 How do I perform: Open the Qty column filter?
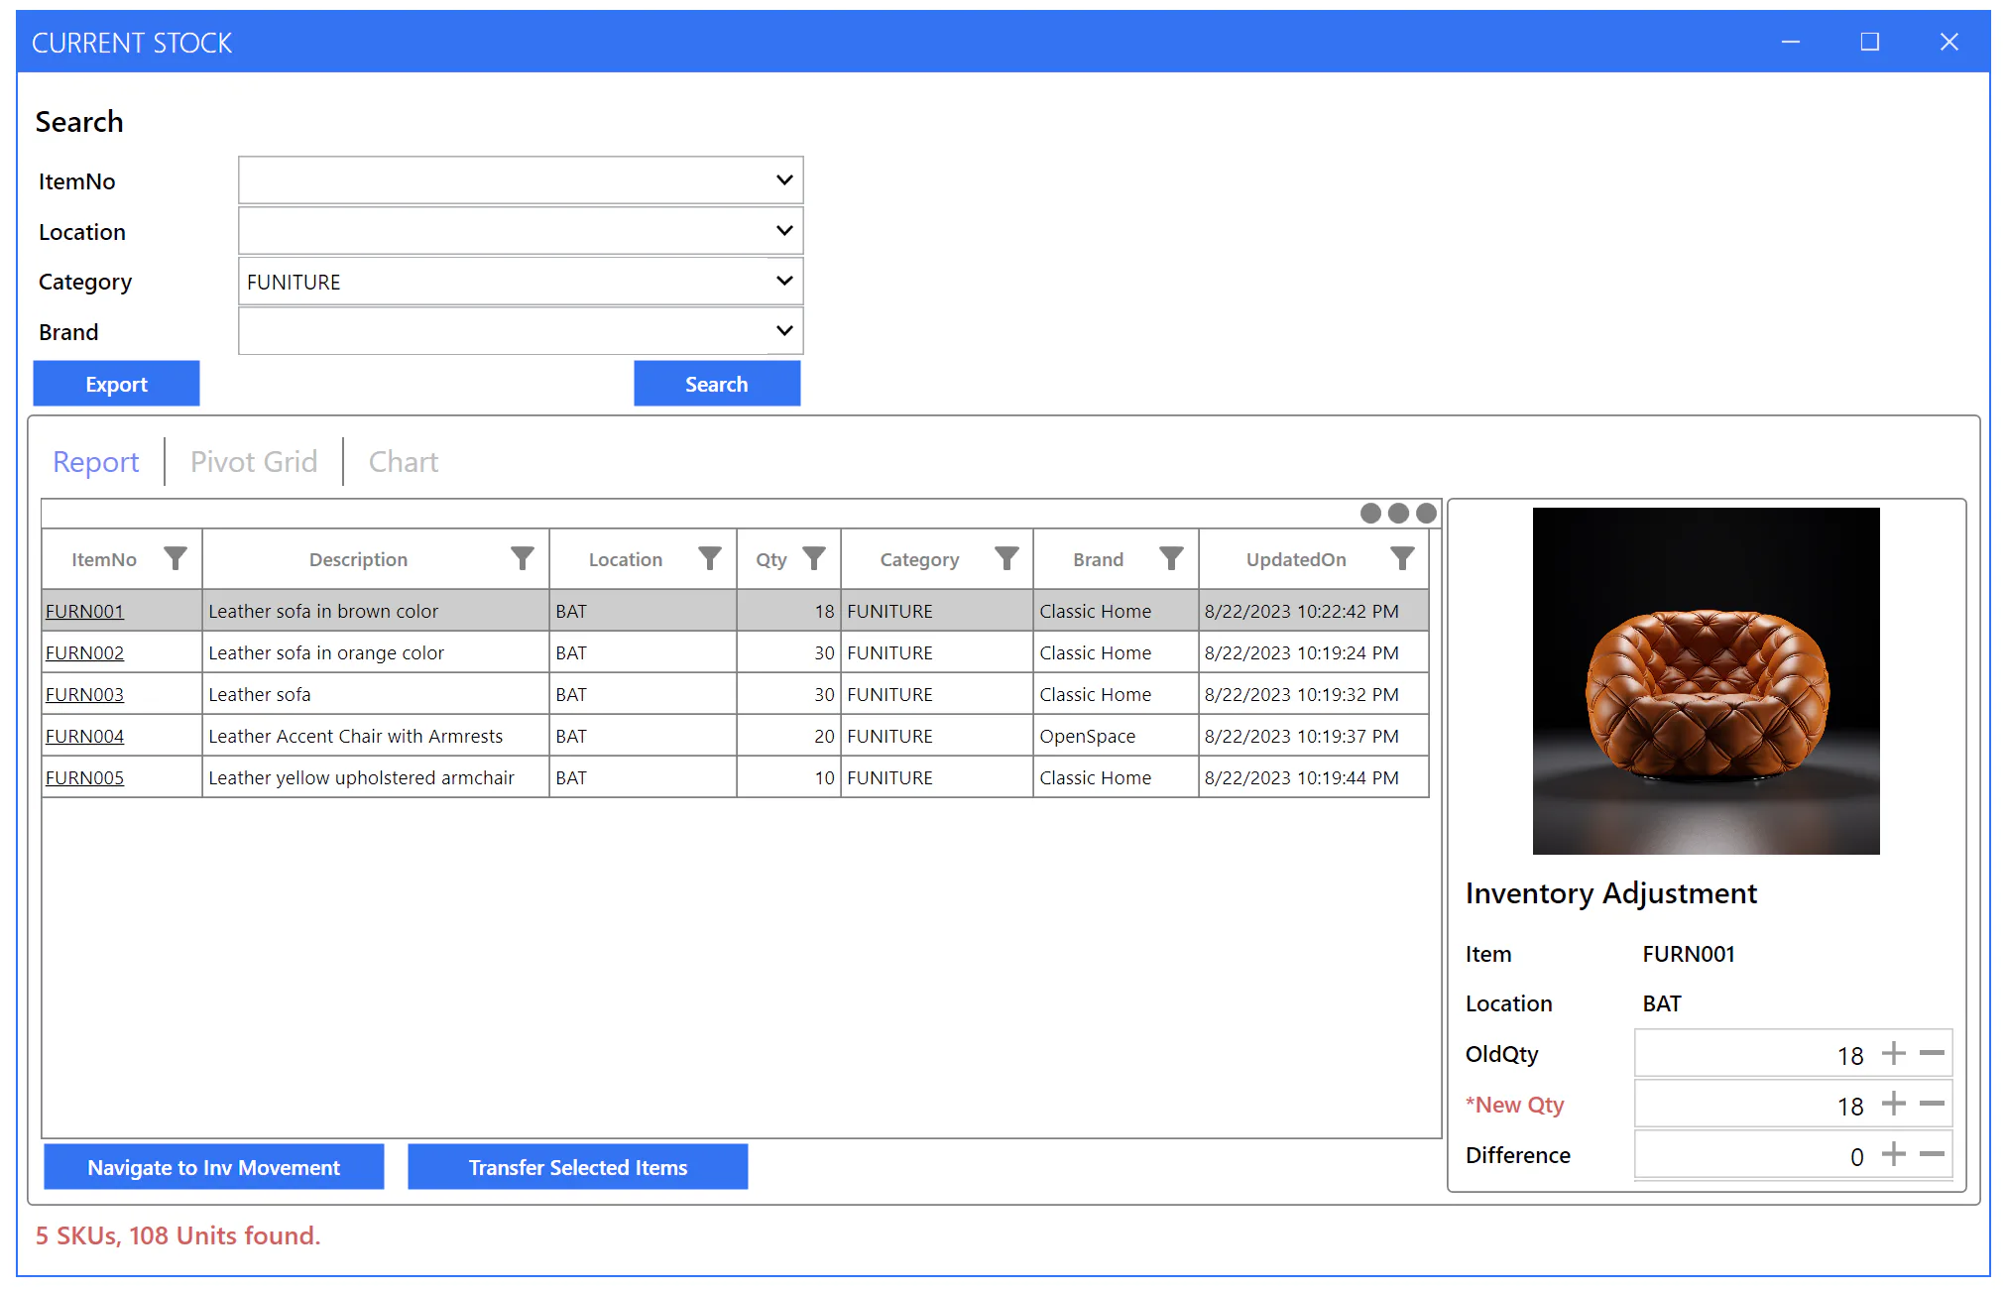(814, 559)
